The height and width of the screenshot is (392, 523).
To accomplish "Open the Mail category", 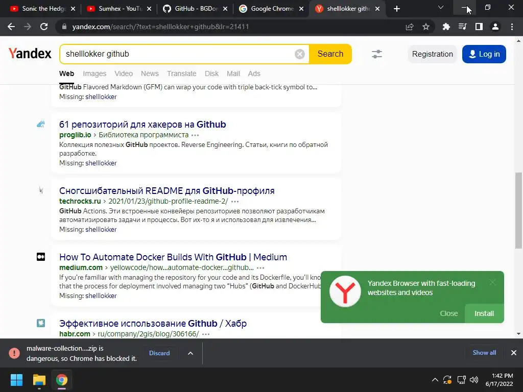I will click(x=233, y=73).
